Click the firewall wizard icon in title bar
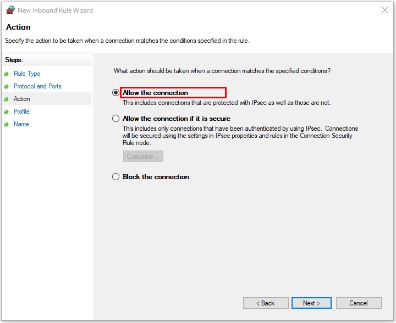This screenshot has height=323, width=396. pos(10,10)
